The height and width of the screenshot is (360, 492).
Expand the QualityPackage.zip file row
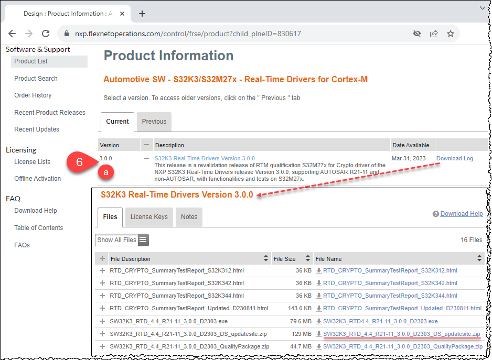tap(102, 346)
